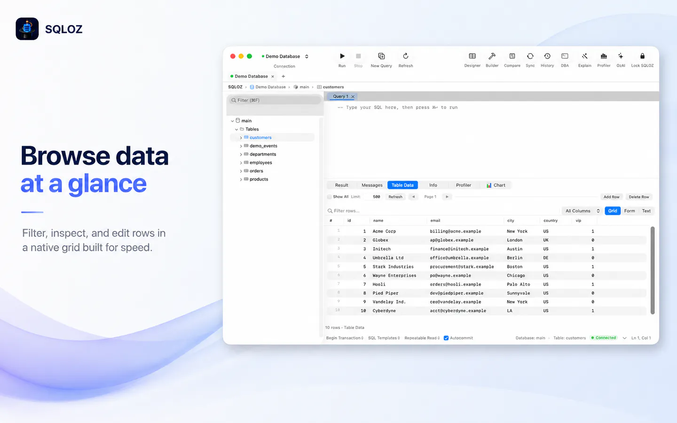
Task: Switch to Text view
Action: pyautogui.click(x=646, y=211)
